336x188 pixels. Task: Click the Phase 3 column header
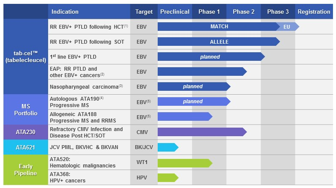click(x=278, y=12)
